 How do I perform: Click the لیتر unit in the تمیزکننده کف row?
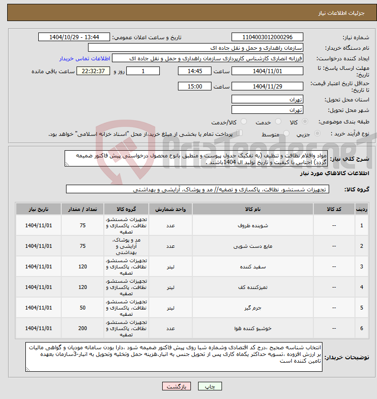coord(170,288)
